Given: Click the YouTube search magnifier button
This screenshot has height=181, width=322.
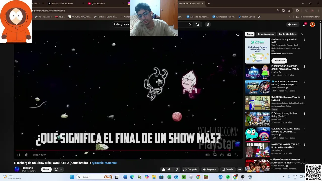Looking at the screenshot, I should point(197,24).
